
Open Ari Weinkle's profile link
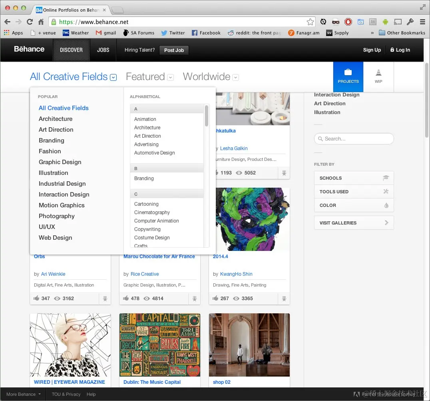tap(53, 274)
